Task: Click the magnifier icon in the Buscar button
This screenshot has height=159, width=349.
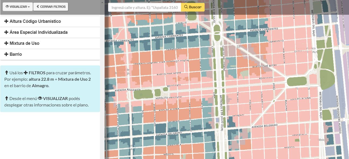Action: 186,7
